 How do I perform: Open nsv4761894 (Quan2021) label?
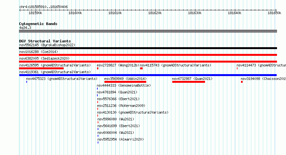[117, 92]
